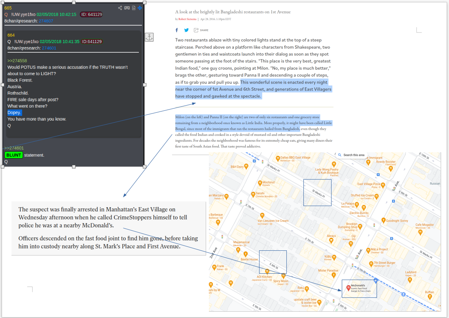Click the document image icon in post 665
The height and width of the screenshot is (318, 449).
[133, 8]
